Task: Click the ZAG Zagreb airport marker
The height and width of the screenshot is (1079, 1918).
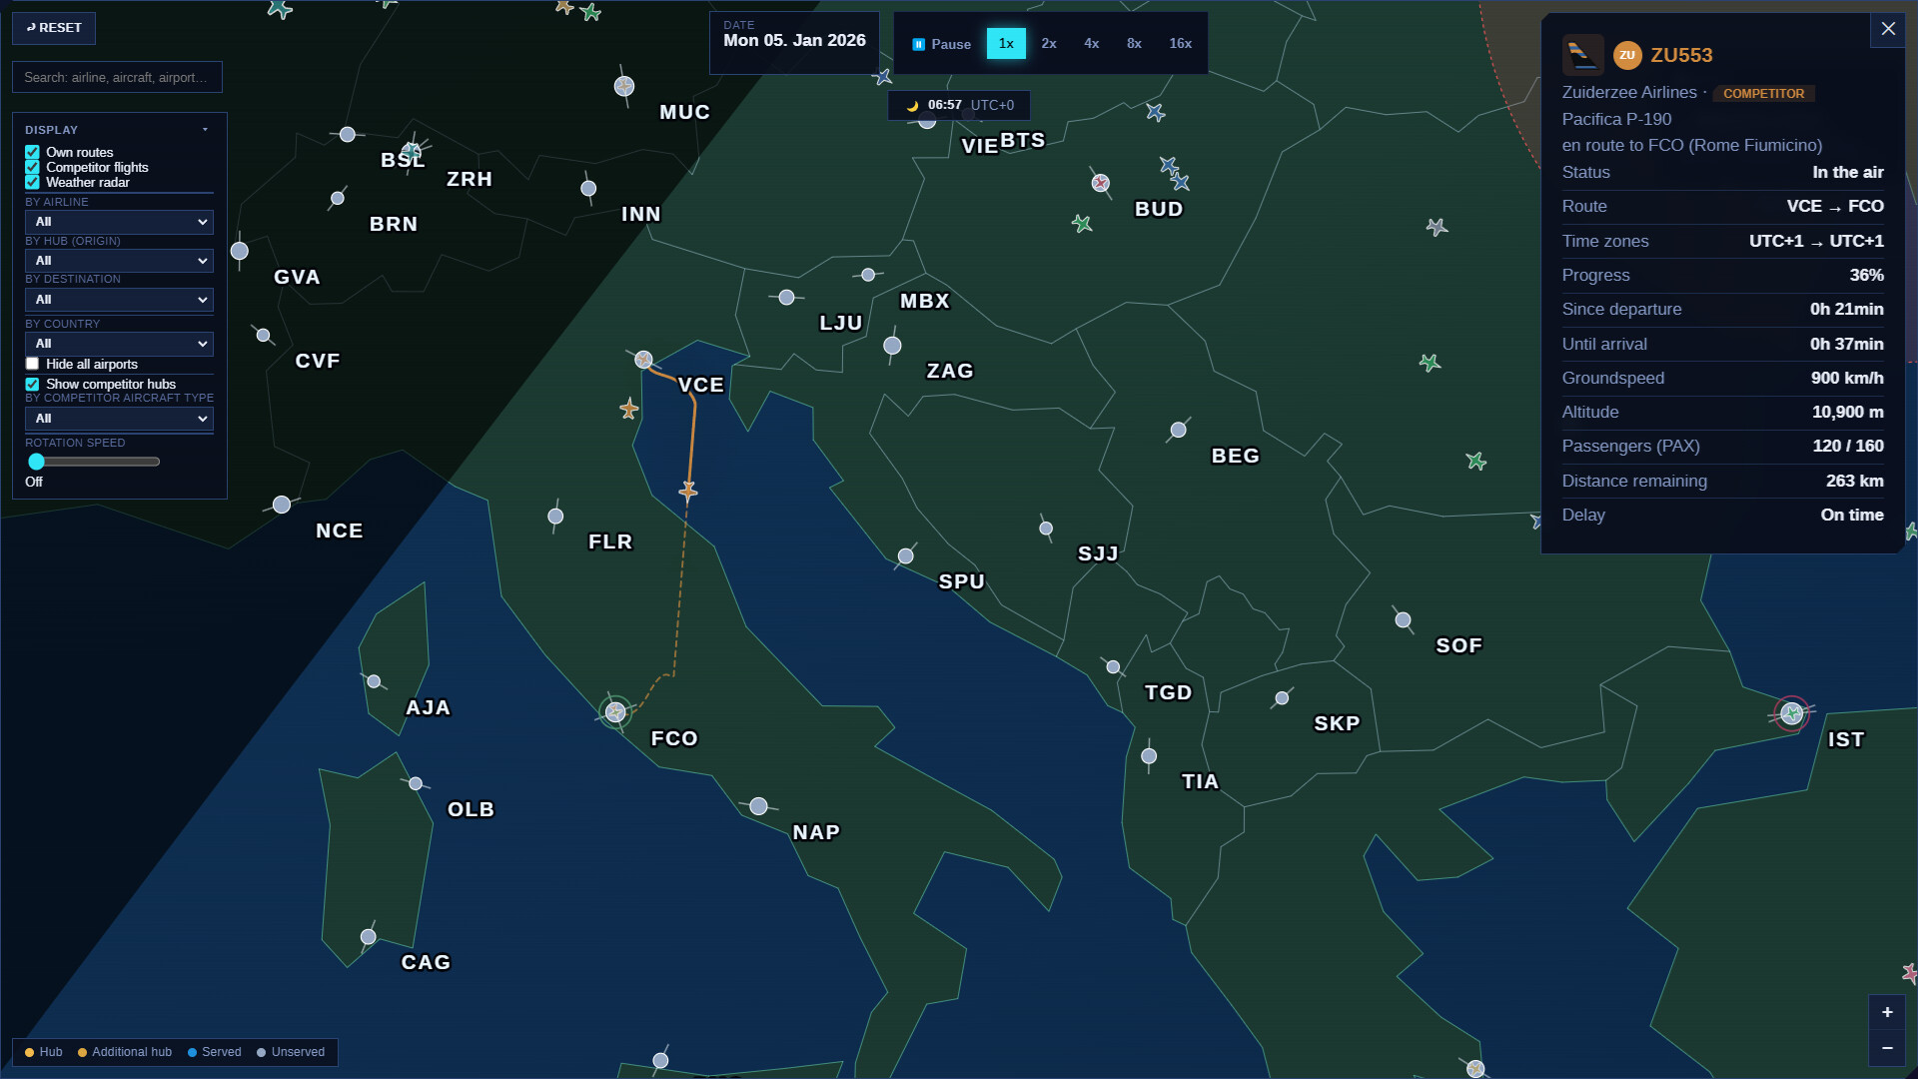Action: coord(893,346)
